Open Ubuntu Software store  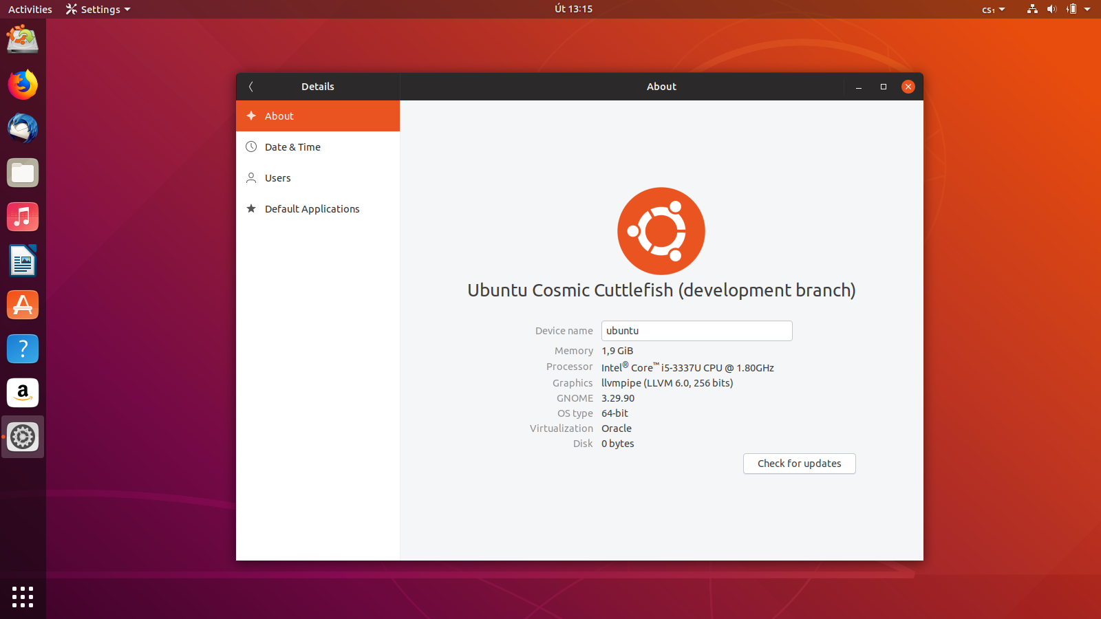[23, 305]
